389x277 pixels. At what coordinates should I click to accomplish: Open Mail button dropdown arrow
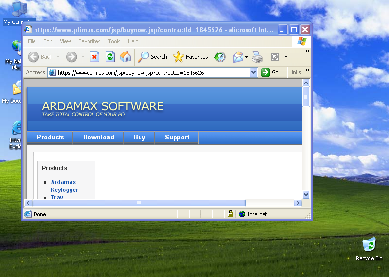point(246,57)
